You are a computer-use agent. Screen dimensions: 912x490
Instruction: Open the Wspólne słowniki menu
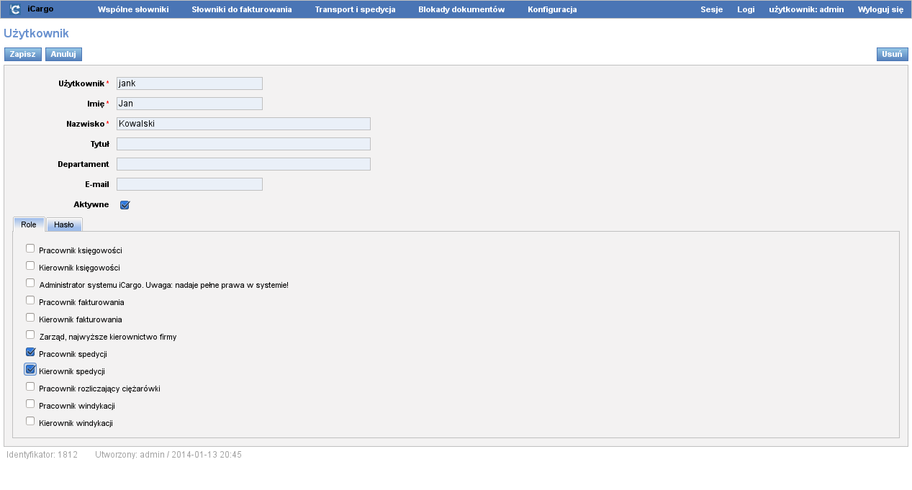[x=132, y=9]
